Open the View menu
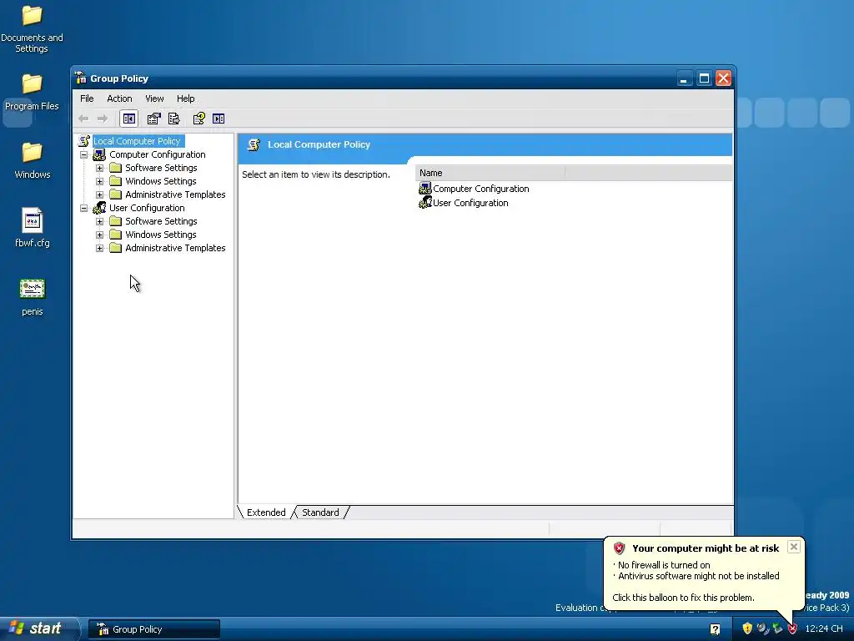The image size is (854, 641). coord(154,98)
